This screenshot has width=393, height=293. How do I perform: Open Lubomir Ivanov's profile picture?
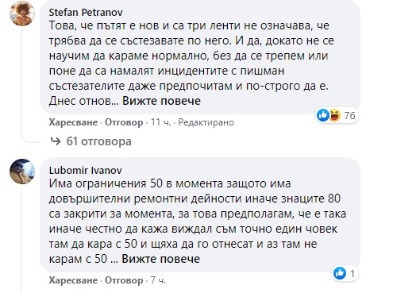pos(22,172)
